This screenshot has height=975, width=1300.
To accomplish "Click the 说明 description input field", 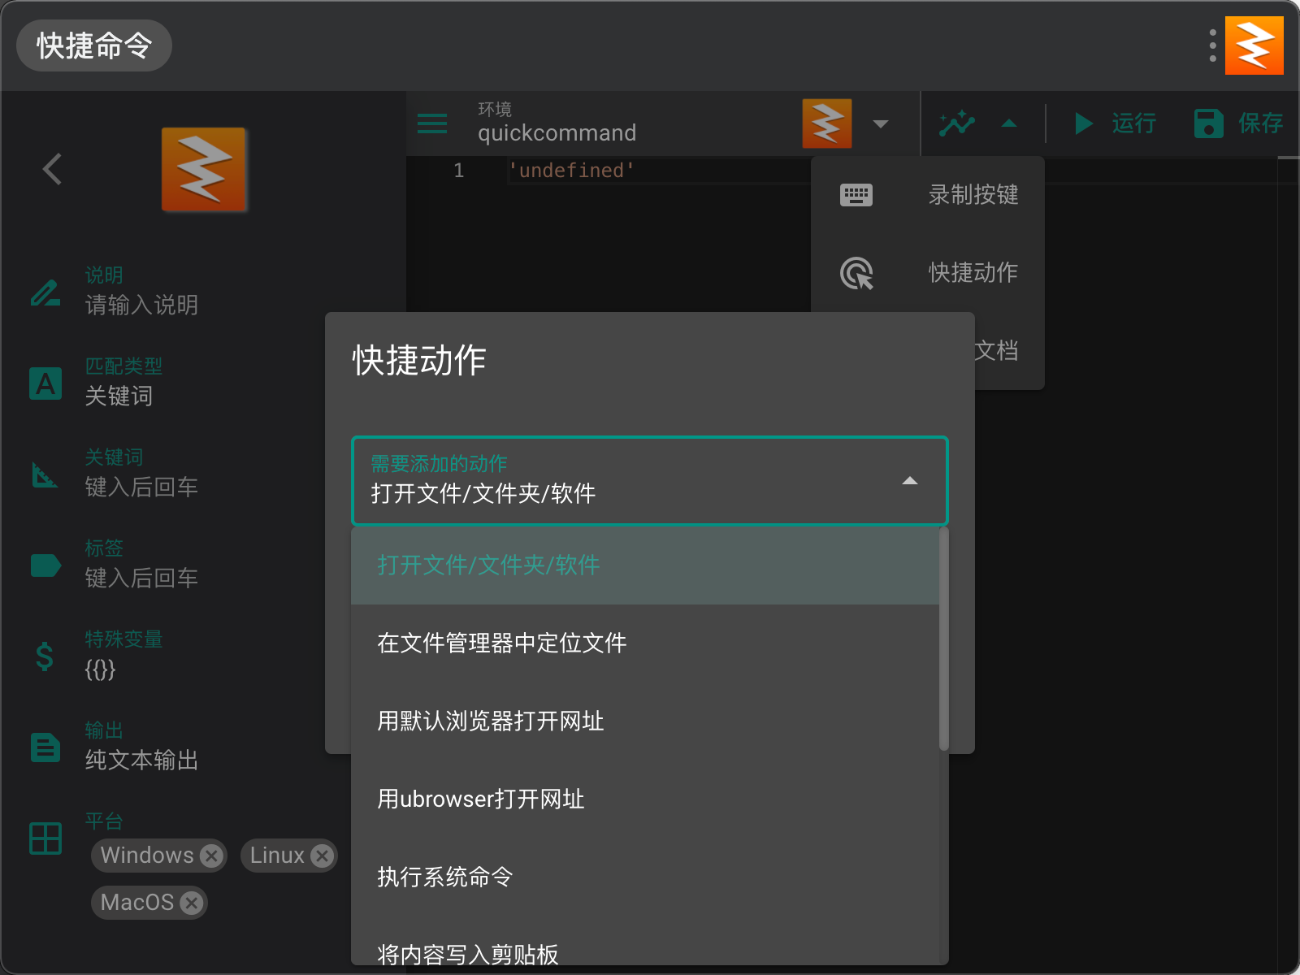I will tap(203, 291).
